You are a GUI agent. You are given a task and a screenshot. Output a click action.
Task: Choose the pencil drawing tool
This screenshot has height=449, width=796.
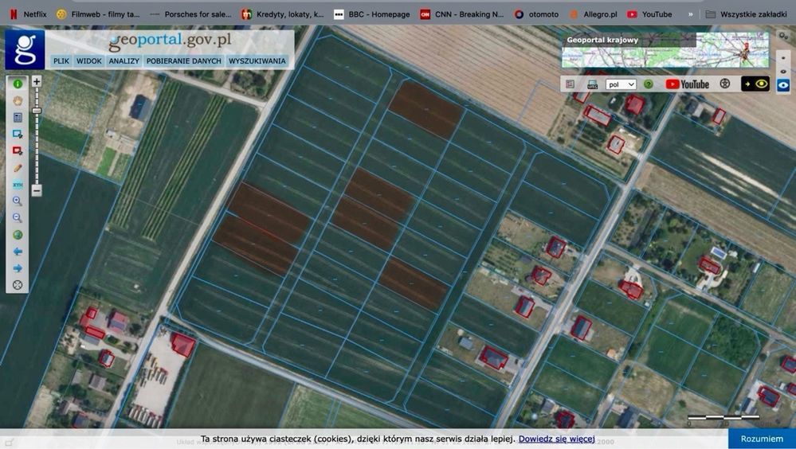point(18,167)
